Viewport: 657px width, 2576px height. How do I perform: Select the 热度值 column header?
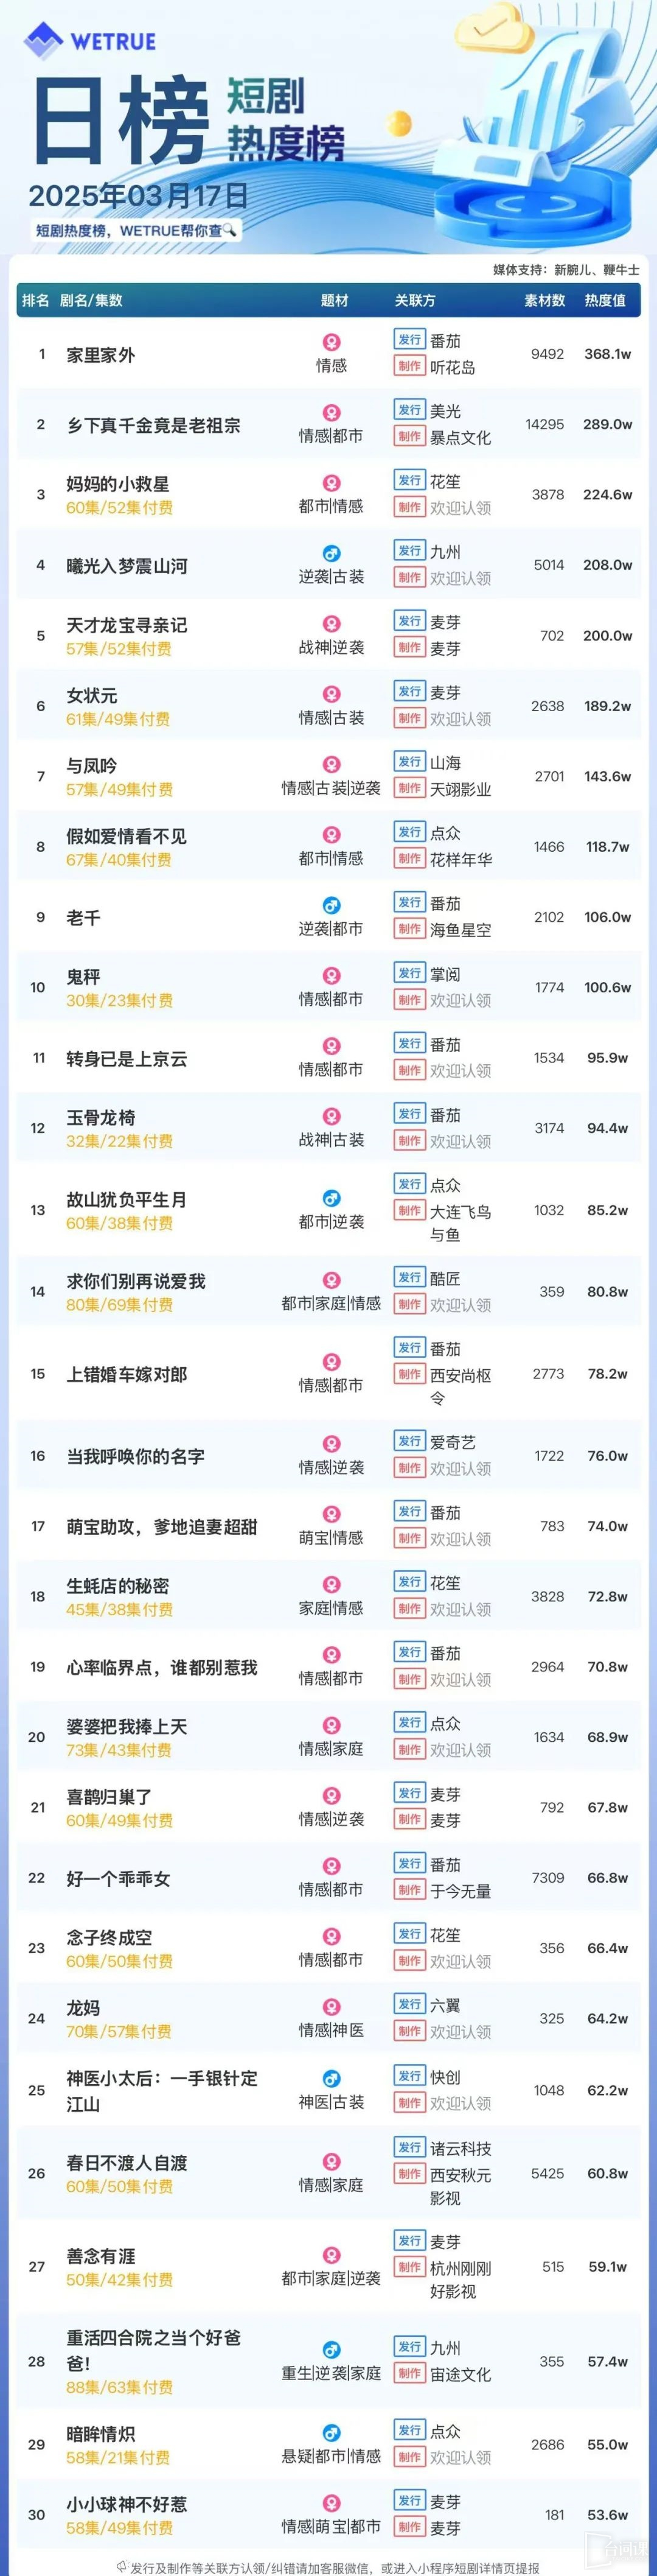coord(605,300)
